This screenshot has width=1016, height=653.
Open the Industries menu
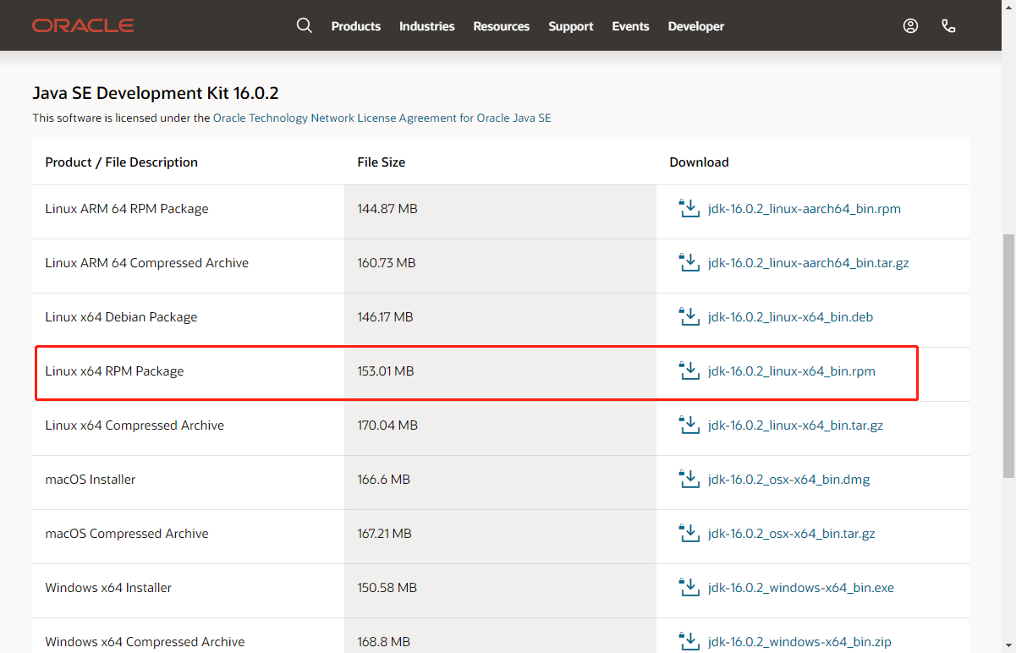(x=426, y=26)
